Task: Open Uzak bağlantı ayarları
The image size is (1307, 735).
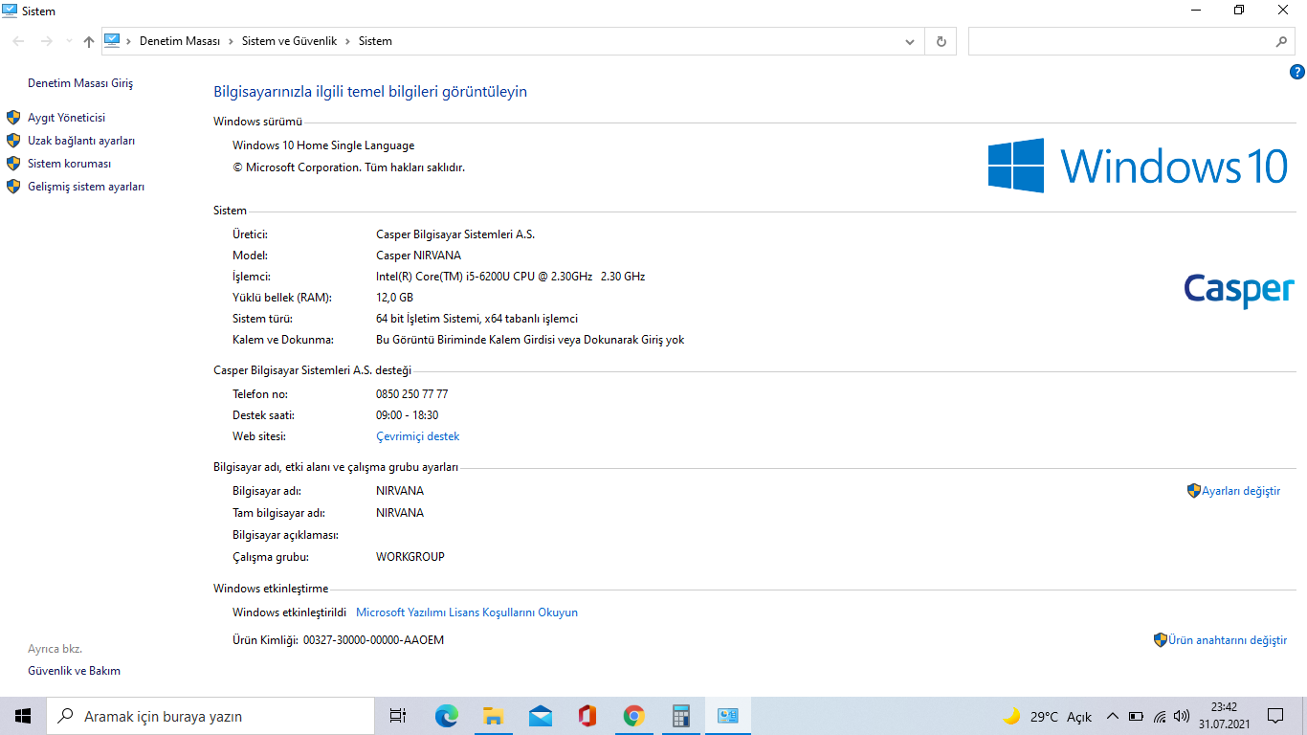Action: click(x=81, y=141)
